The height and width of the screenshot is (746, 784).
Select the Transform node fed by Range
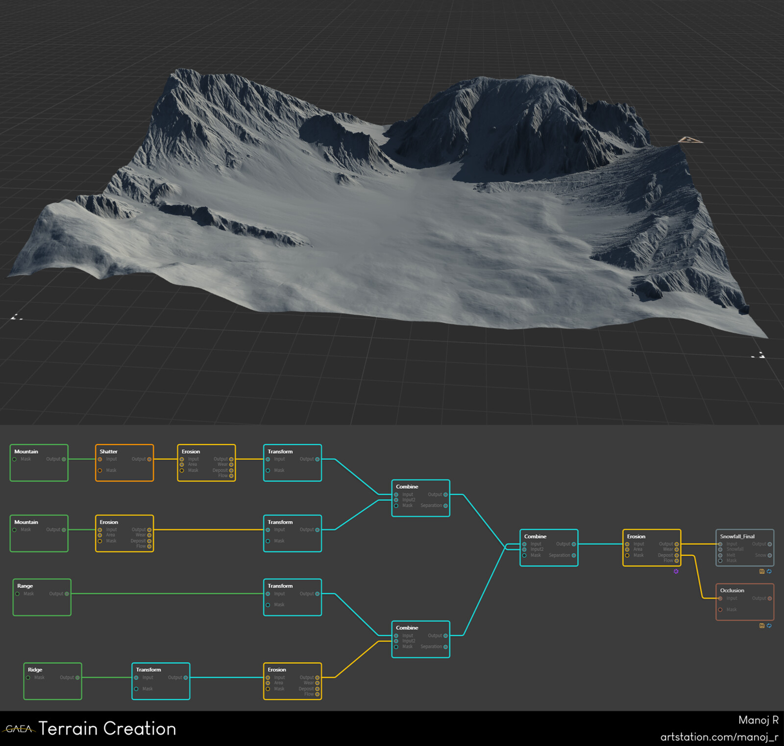pos(293,597)
